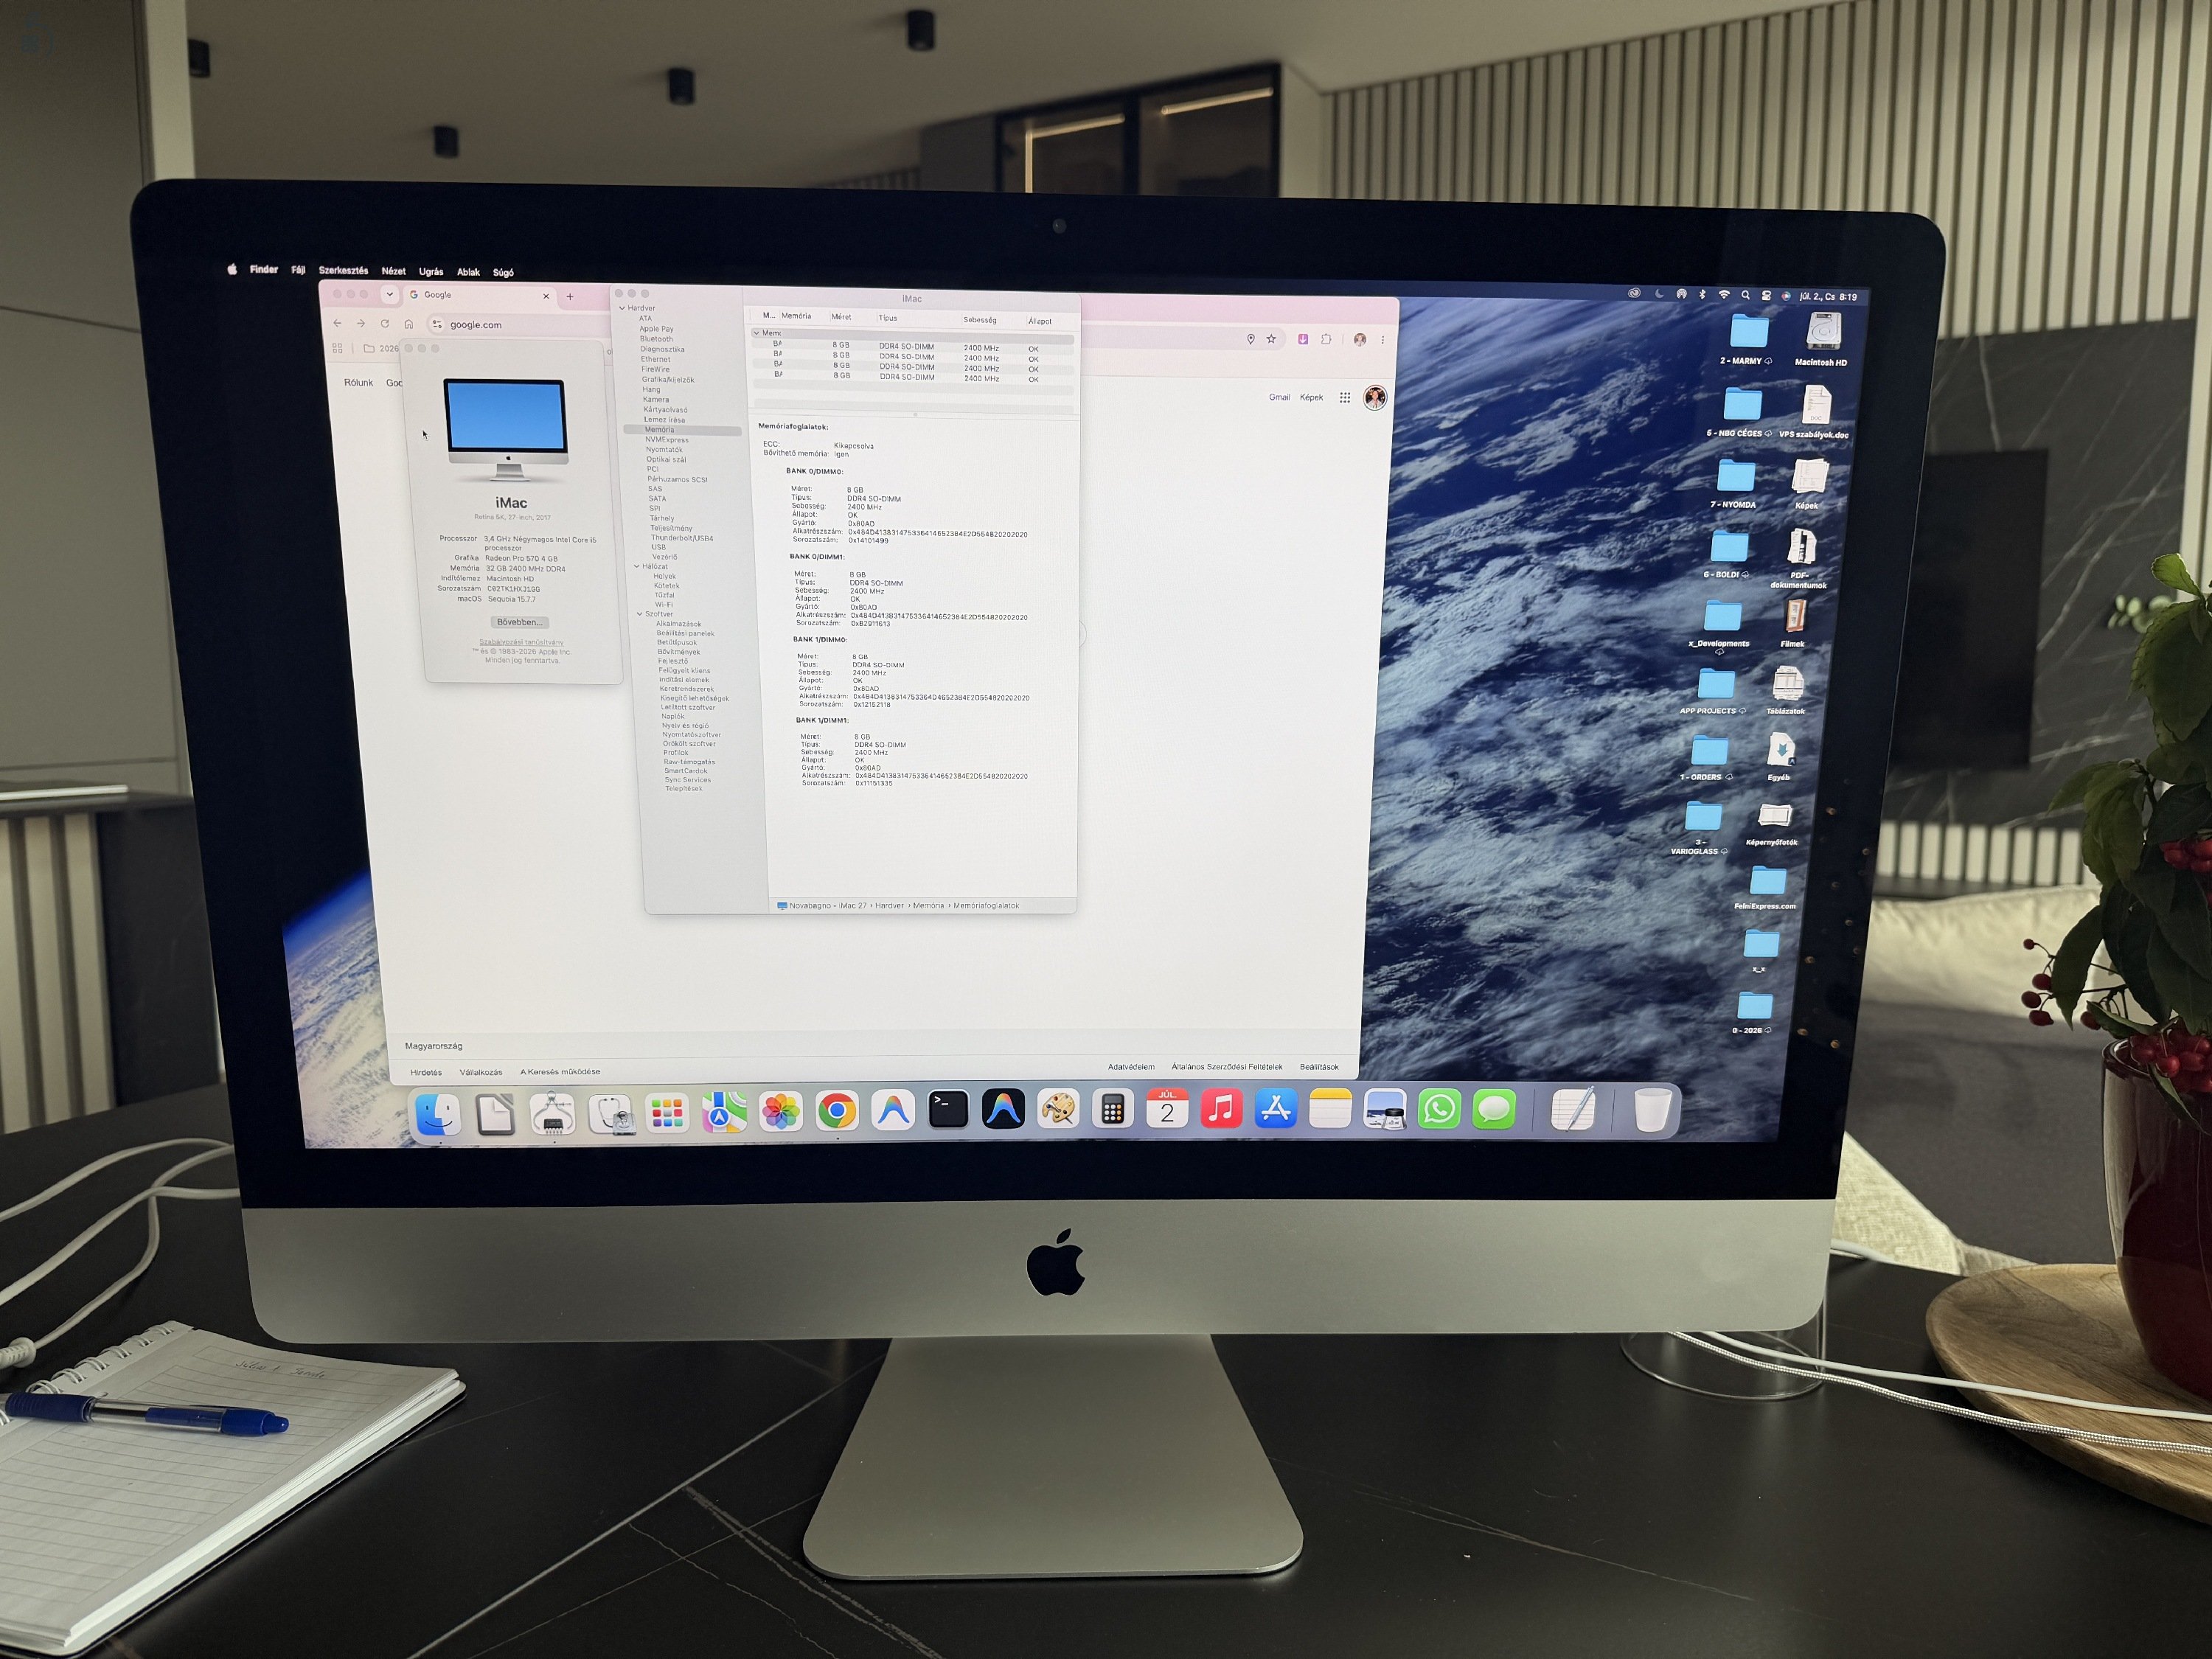Open Gmail link on Google page
2212x1659 pixels.
tap(1279, 397)
